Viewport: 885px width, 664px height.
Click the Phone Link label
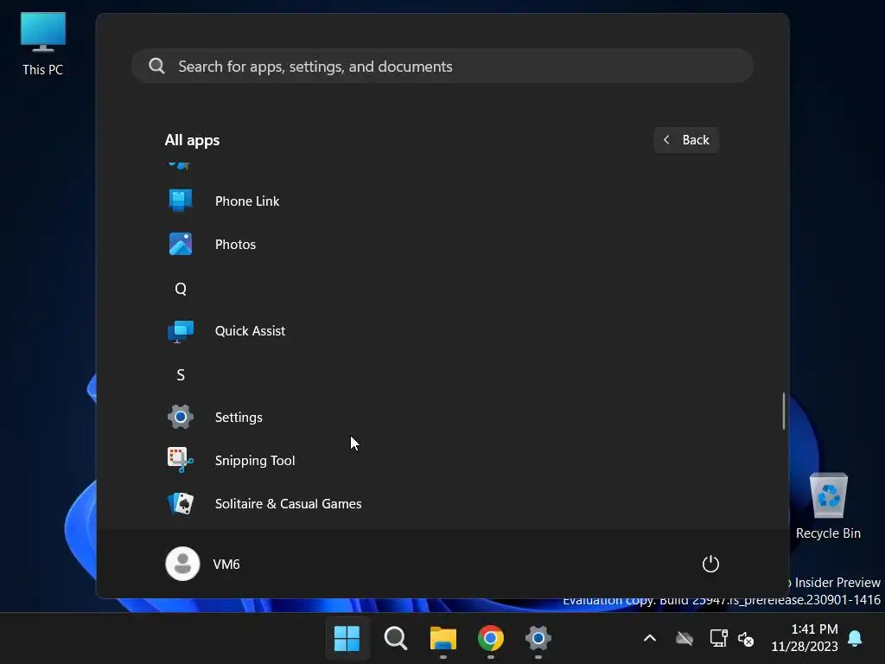coord(247,201)
